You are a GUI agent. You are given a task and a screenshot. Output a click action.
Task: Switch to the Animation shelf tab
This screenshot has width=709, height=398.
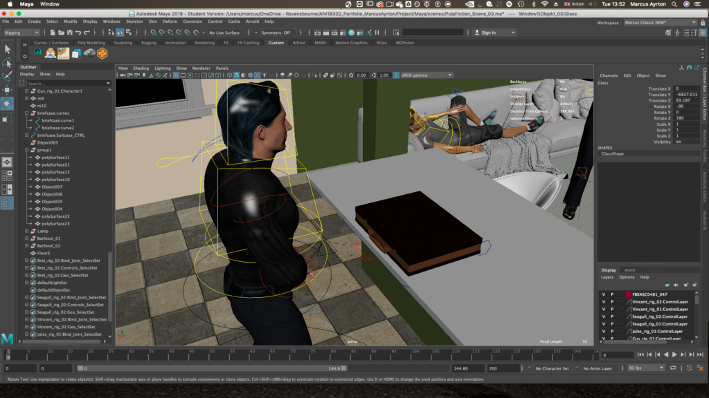[x=175, y=43]
